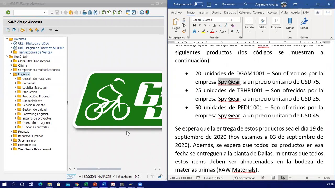This screenshot has width=335, height=188.
Task: Click Clear Formatting icon in Word font group
Action: click(x=233, y=25)
